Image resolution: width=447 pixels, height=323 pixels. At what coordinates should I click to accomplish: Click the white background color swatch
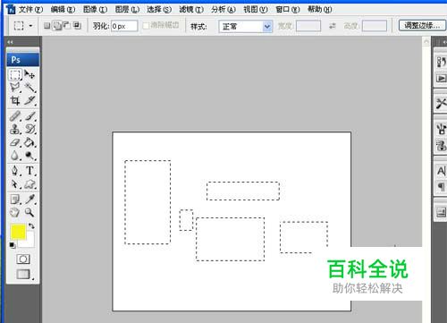click(30, 243)
